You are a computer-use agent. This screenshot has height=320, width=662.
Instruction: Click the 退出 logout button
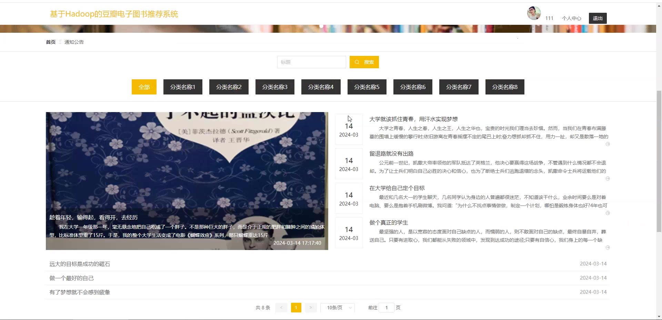pyautogui.click(x=598, y=18)
